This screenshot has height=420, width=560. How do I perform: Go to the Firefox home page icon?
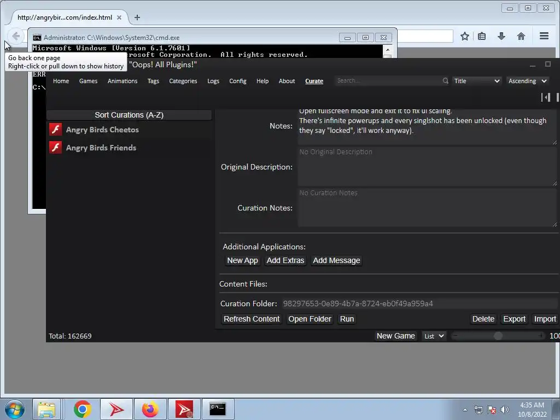coord(521,36)
